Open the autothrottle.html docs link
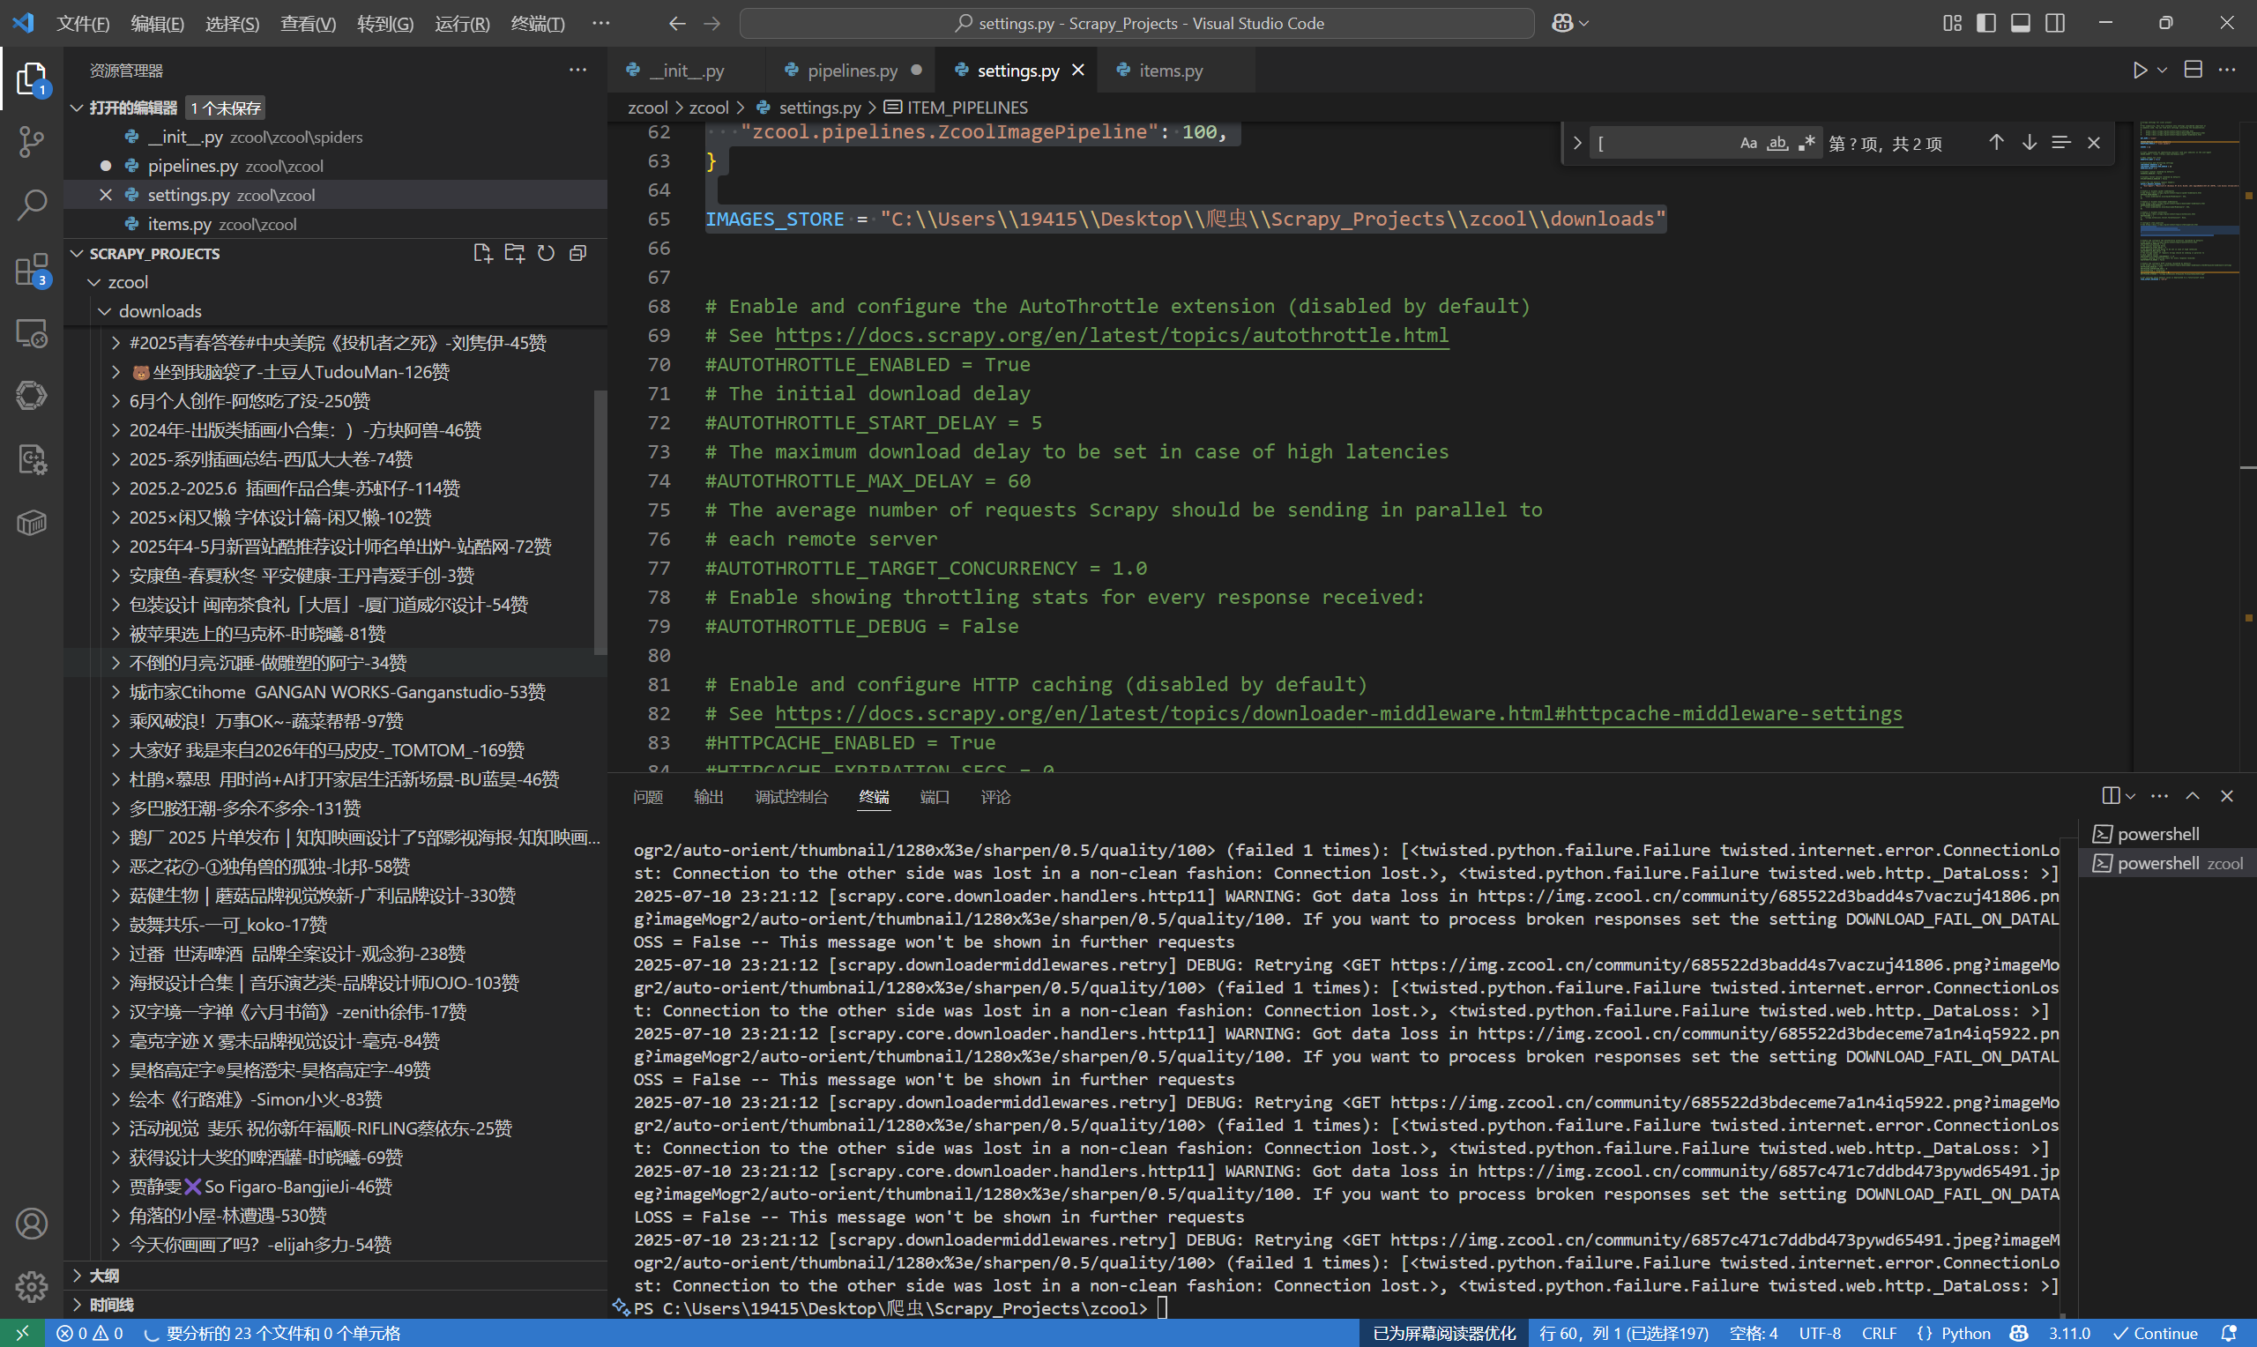The width and height of the screenshot is (2257, 1347). tap(1111, 336)
